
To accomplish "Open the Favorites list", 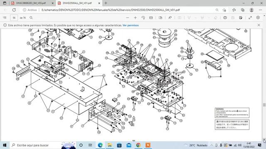I will coord(234,10).
